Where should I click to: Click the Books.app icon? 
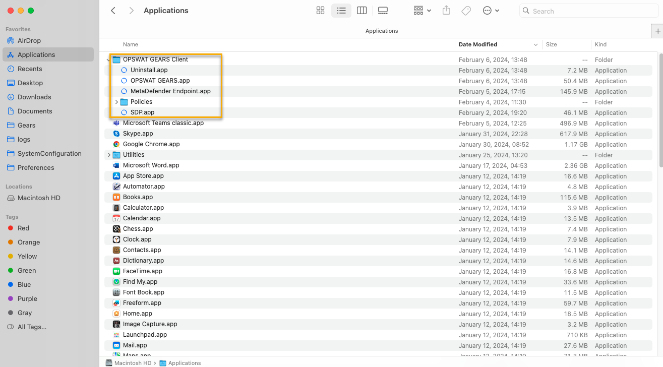coord(116,197)
